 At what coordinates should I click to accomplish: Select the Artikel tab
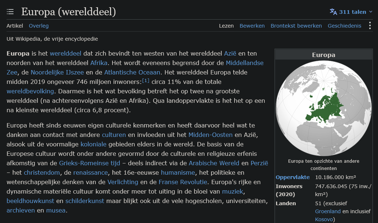(15, 26)
